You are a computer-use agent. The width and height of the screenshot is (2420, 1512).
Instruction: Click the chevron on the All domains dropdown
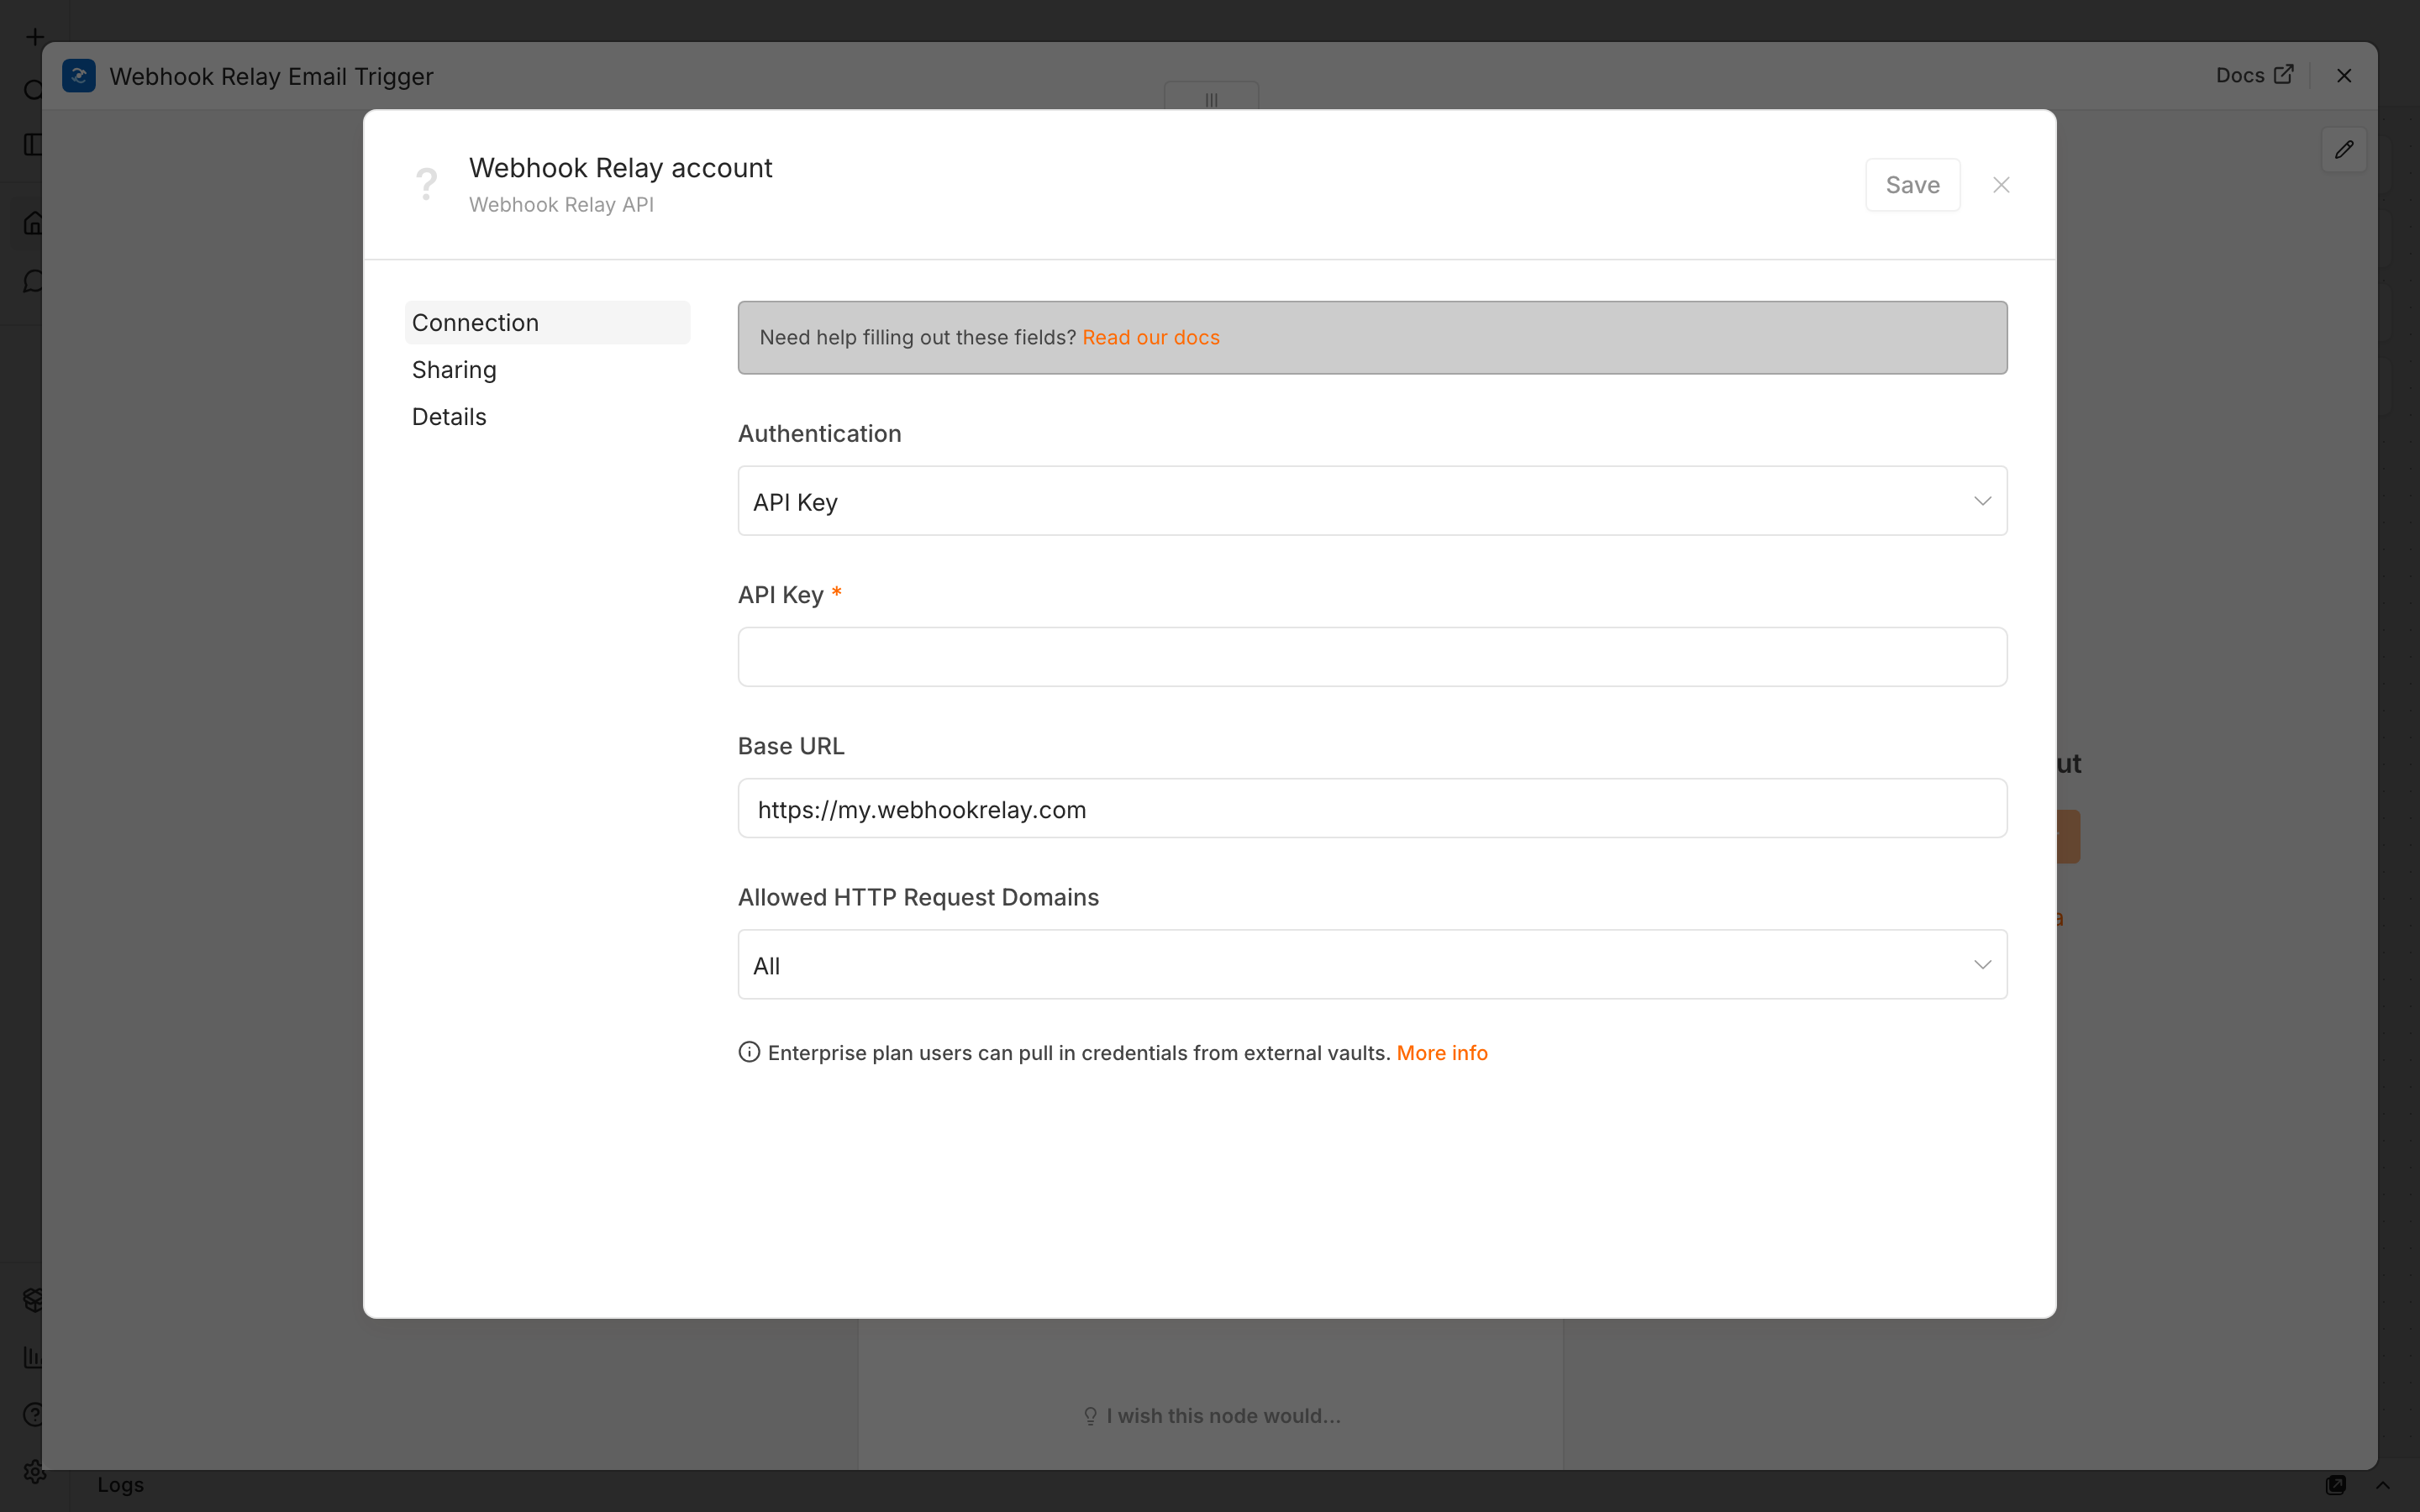pyautogui.click(x=1982, y=965)
